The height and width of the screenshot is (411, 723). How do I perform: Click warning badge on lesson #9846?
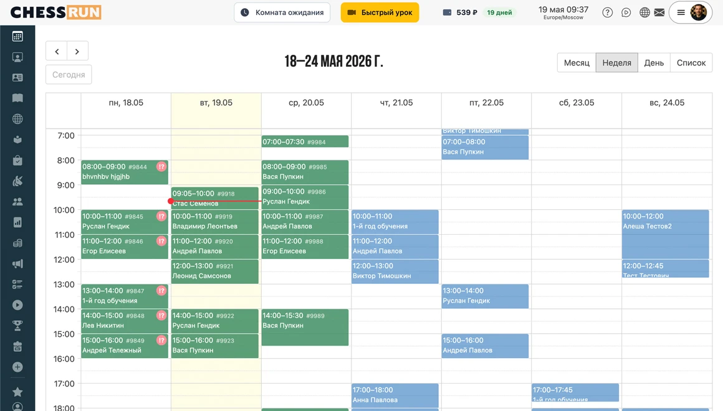[x=161, y=241]
